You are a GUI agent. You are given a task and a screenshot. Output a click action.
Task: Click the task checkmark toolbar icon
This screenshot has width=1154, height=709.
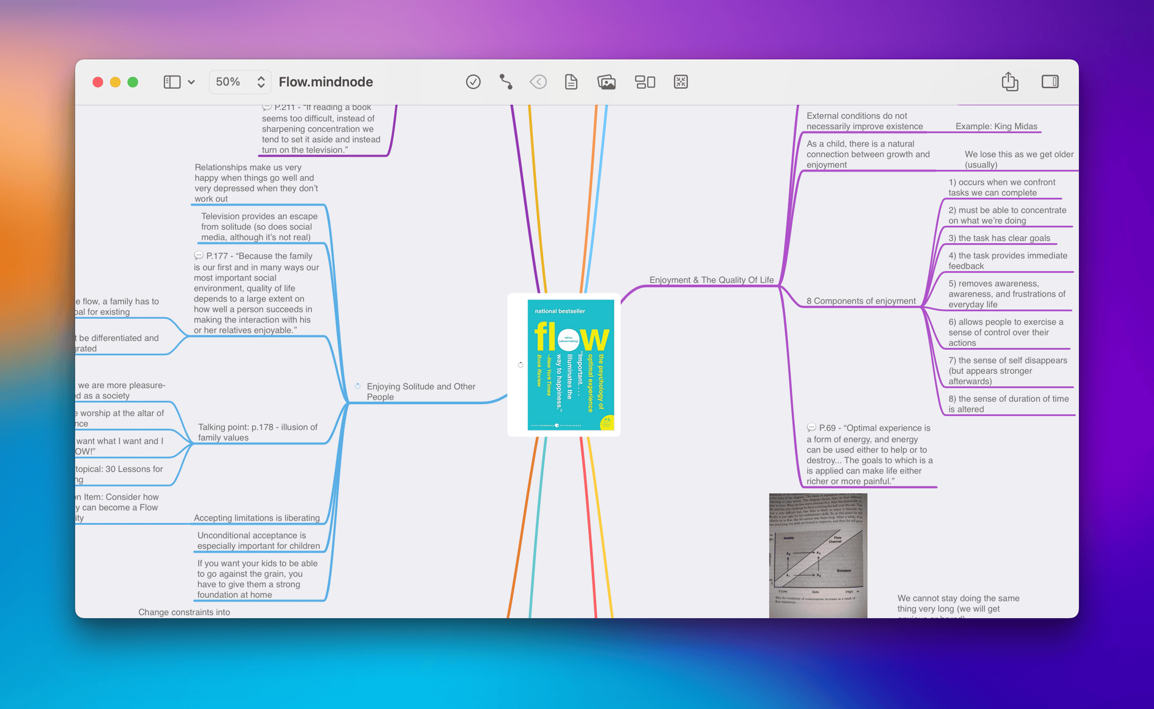pos(473,82)
